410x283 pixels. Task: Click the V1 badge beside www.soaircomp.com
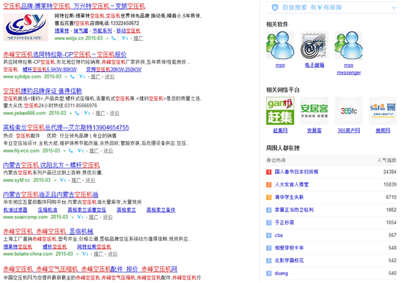coord(80,217)
